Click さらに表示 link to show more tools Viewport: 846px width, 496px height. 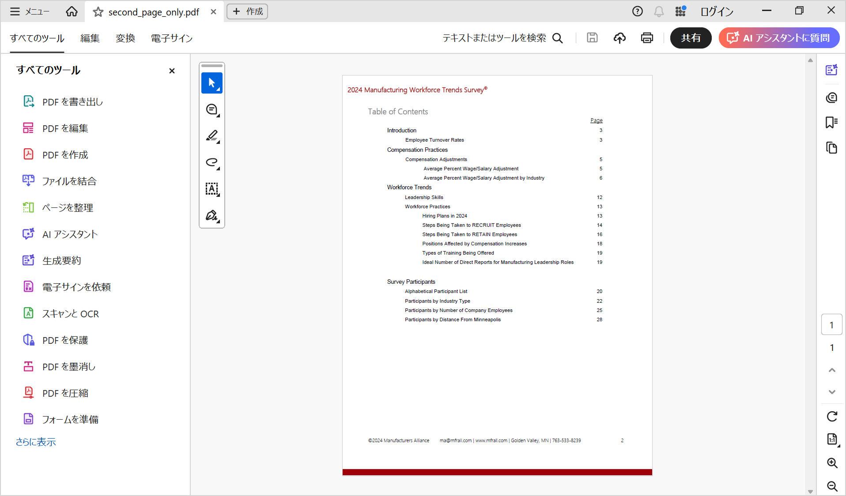tap(36, 442)
